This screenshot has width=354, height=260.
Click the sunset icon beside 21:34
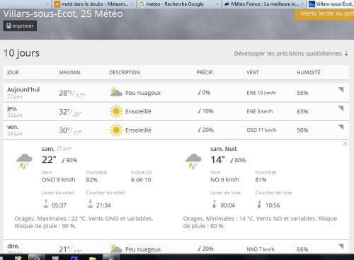90,204
